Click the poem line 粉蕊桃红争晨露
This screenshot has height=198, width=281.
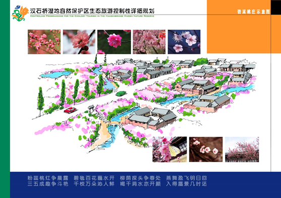pyautogui.click(x=48, y=178)
